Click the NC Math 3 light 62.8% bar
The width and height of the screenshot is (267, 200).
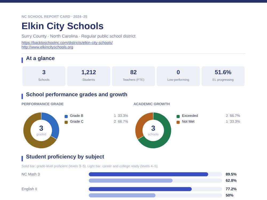131,181
